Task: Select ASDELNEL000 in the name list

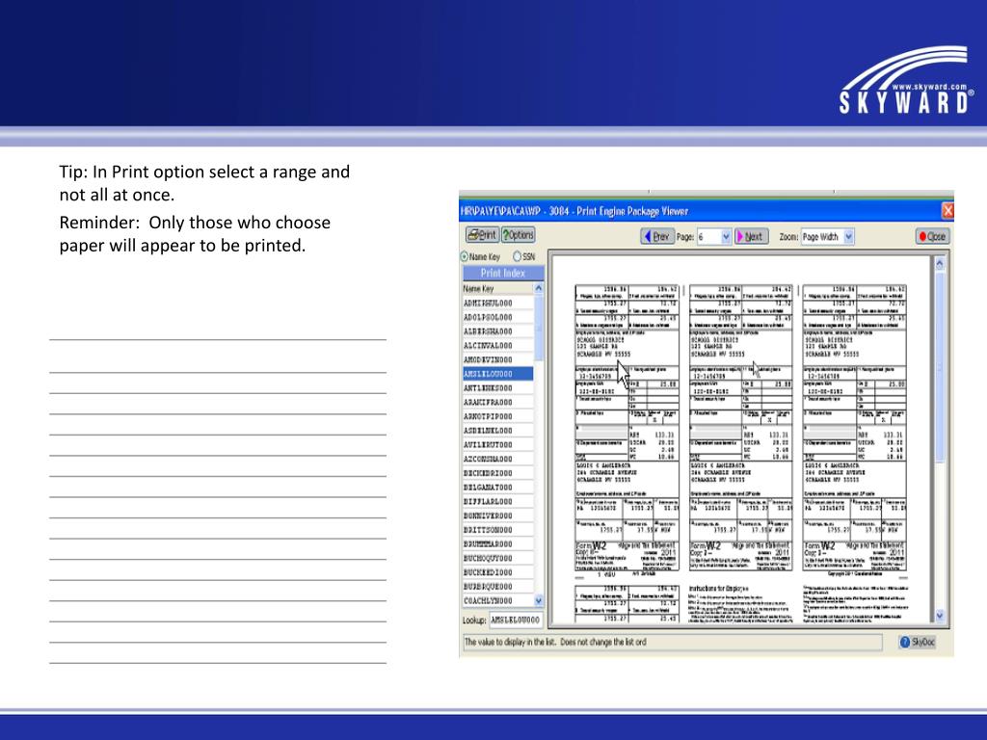Action: pyautogui.click(x=498, y=431)
